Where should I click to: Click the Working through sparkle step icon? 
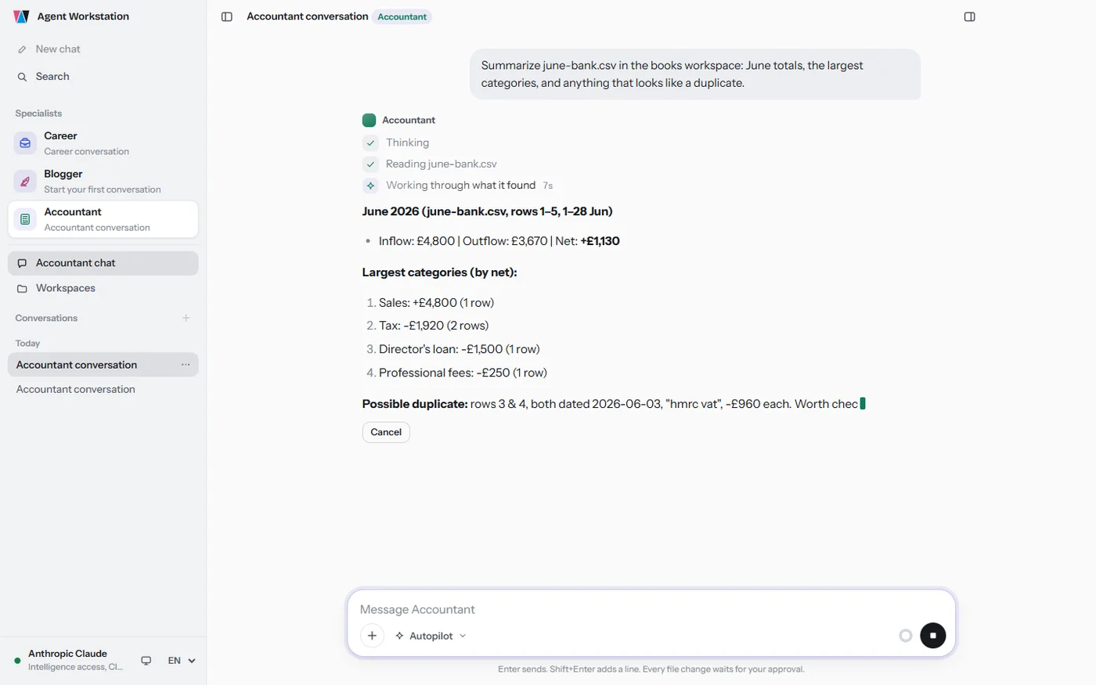click(x=370, y=186)
